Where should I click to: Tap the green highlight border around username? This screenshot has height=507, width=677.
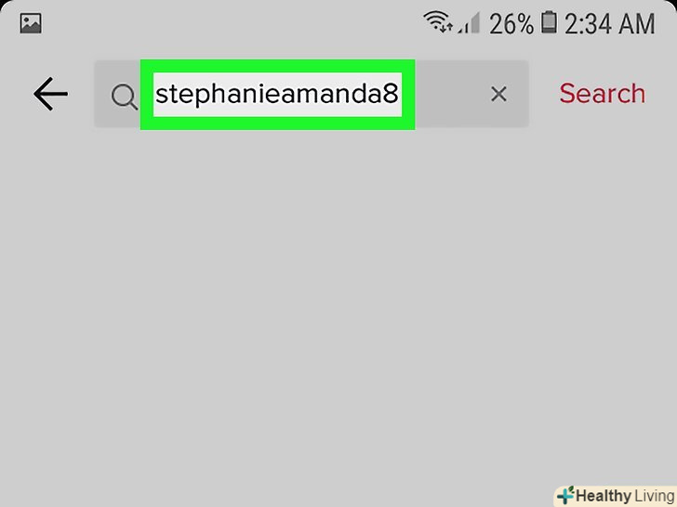(278, 66)
